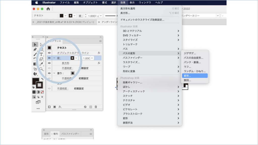258x145 pixels.
Task: Clear appearance with the no-symbol icon
Action: 85,107
